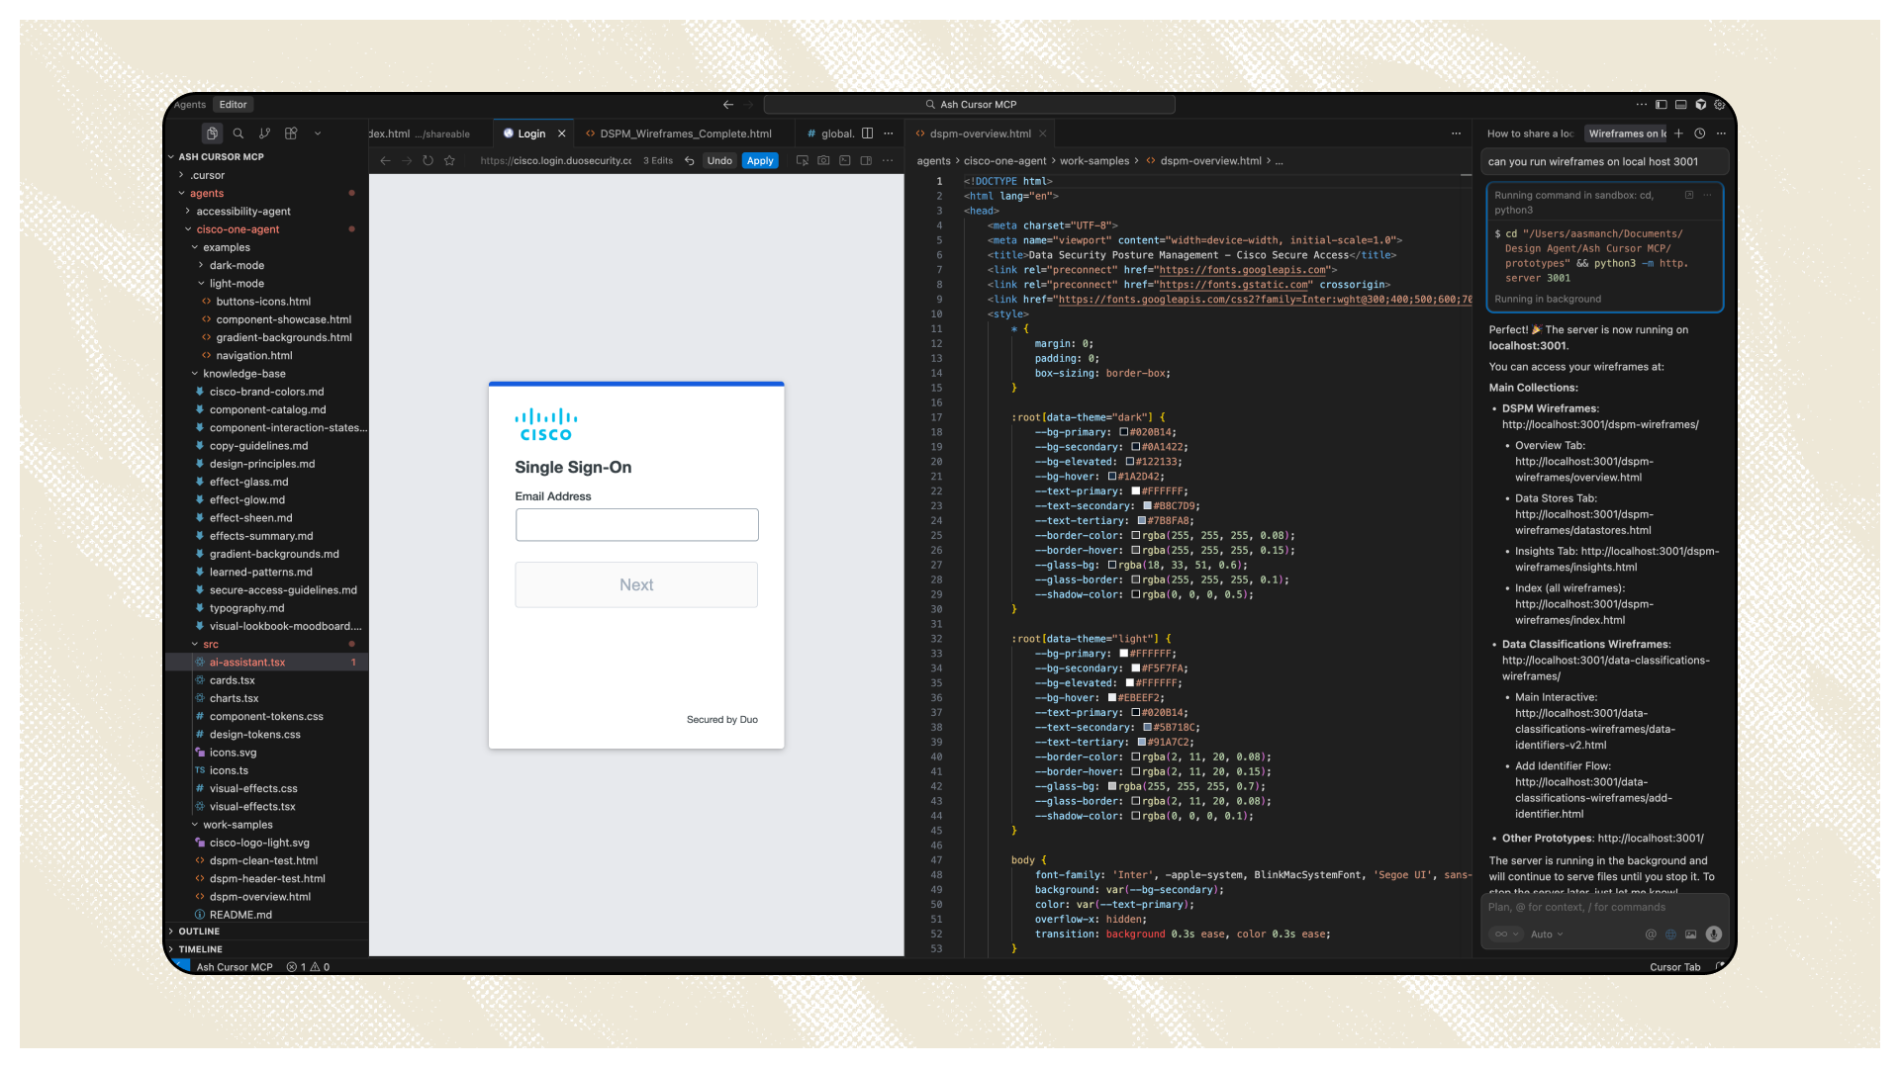
Task: Click the duosecurity URL address bar
Action: click(x=556, y=160)
